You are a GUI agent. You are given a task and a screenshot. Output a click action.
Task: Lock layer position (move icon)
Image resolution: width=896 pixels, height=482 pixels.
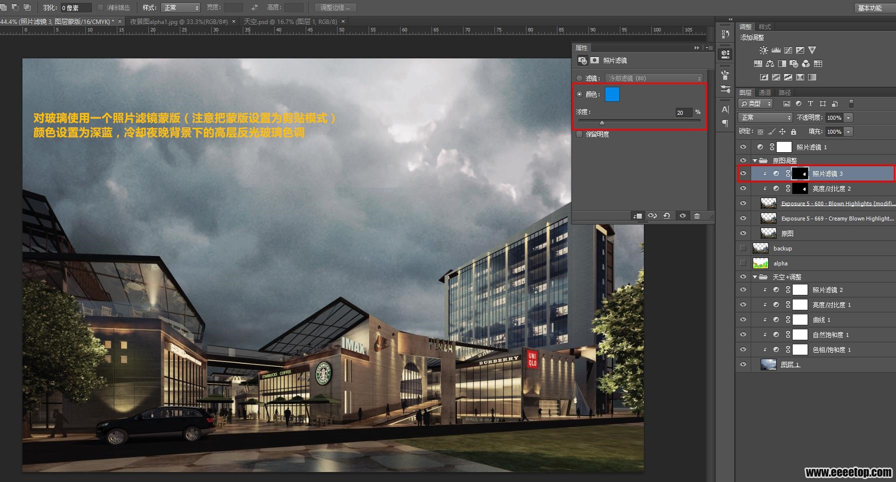coord(782,132)
